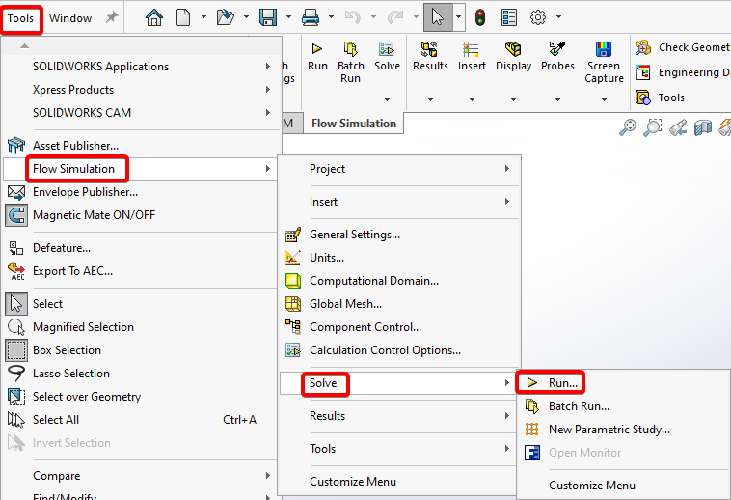Expand SOLIDWORKS CAM submenu

pos(142,113)
